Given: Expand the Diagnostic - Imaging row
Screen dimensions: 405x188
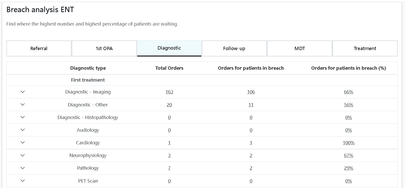Looking at the screenshot, I should click(x=22, y=92).
